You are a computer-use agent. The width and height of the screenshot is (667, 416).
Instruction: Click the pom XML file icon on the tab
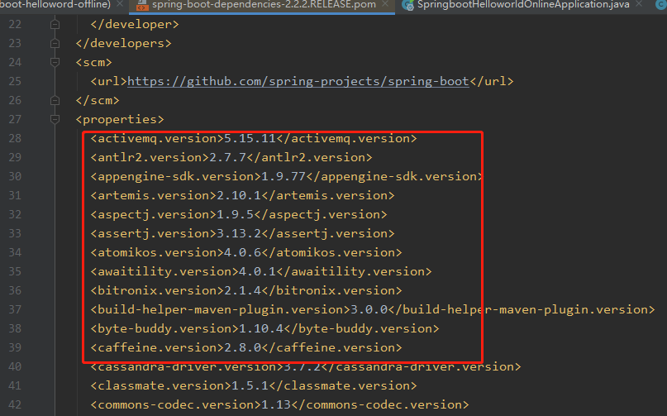tap(141, 5)
